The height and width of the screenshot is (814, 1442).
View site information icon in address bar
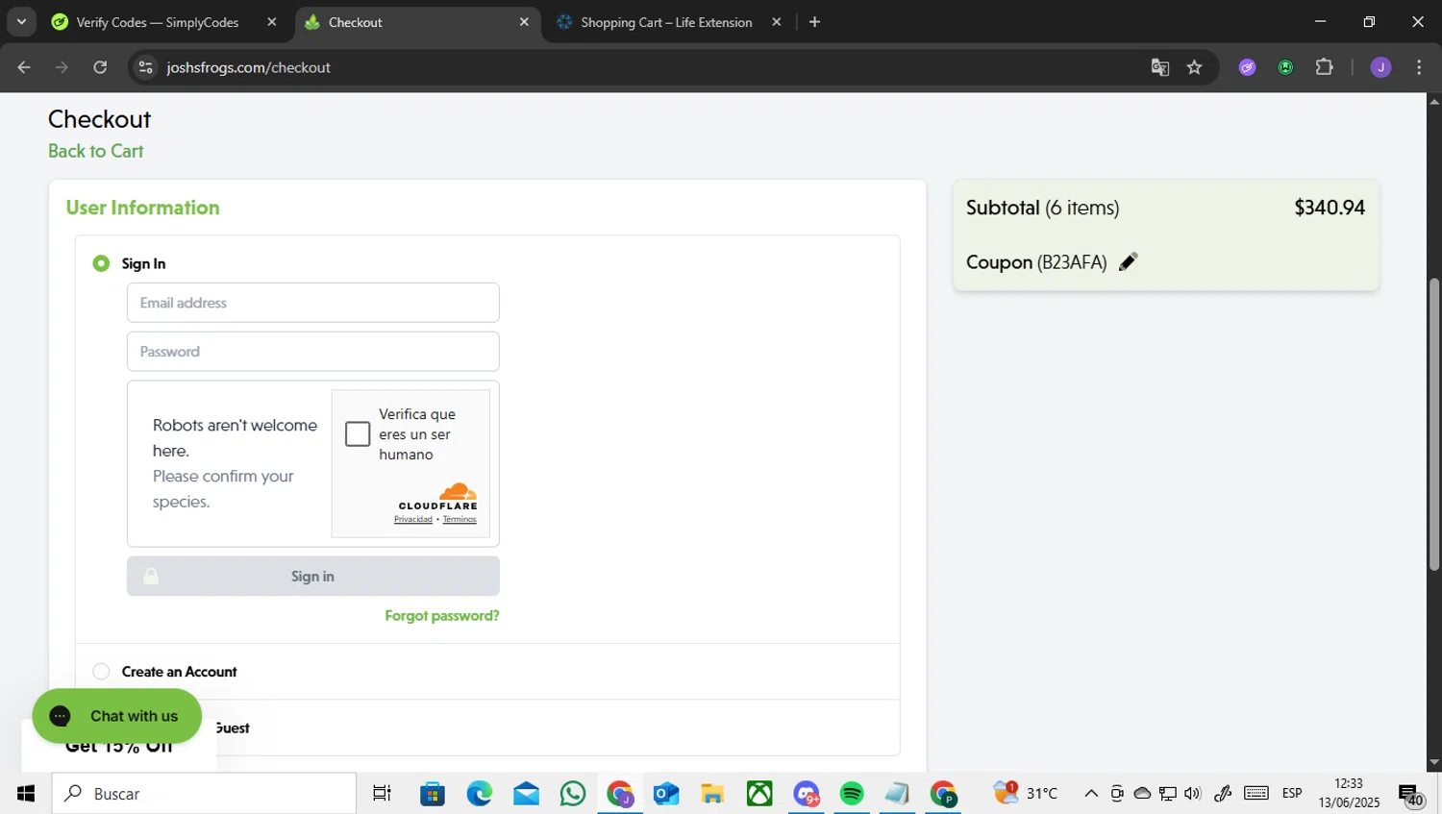145,67
